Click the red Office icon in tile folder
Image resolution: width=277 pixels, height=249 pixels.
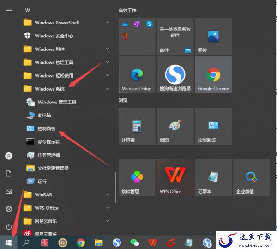[x=125, y=36]
